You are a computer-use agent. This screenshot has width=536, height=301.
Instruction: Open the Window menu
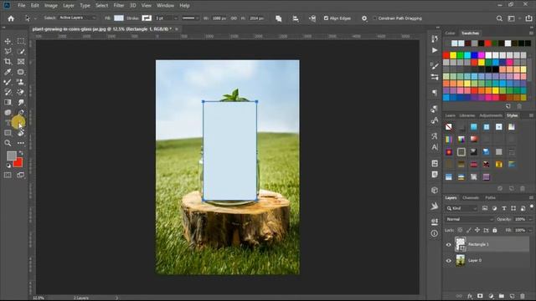tap(165, 6)
